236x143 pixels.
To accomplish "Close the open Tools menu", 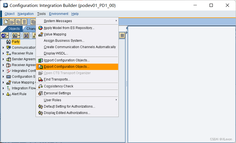I will [41, 14].
